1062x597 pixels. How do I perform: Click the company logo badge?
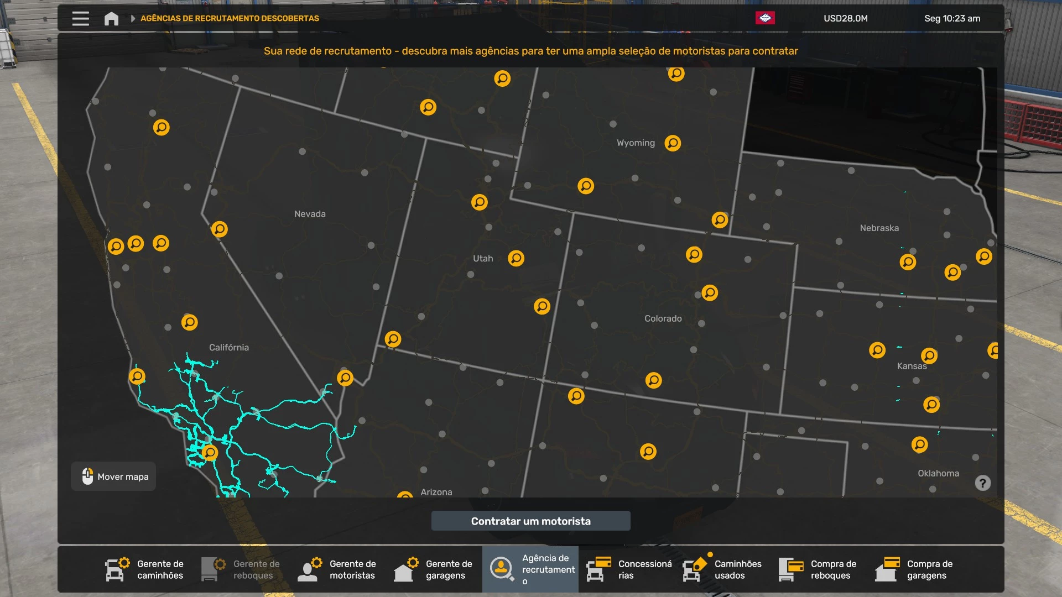click(x=765, y=18)
